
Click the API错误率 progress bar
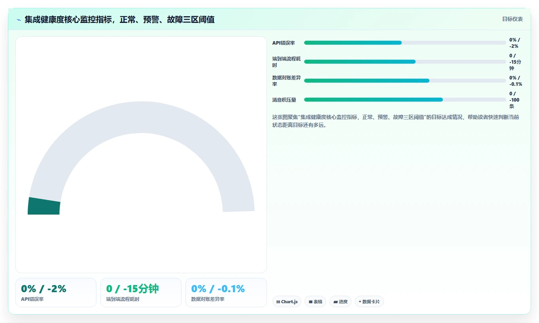405,43
